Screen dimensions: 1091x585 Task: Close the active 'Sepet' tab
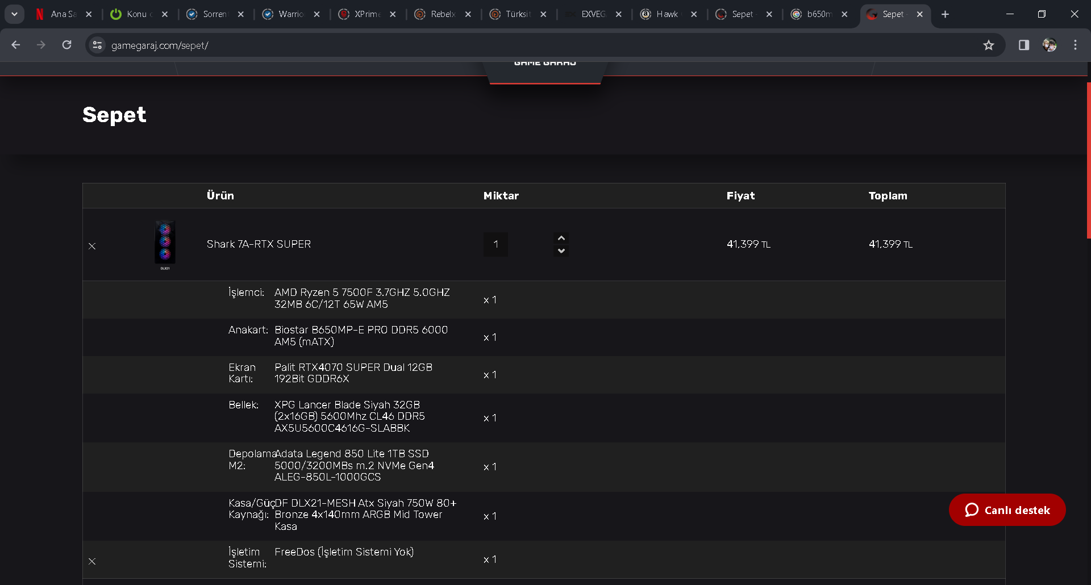point(920,14)
